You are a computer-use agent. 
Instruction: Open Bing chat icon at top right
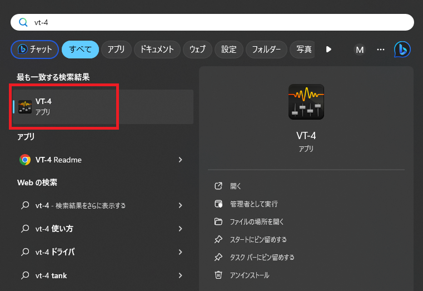point(402,50)
